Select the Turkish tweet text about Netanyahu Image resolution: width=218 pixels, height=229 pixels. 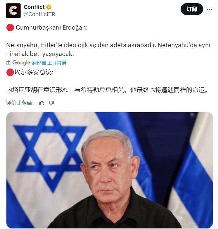click(x=108, y=49)
